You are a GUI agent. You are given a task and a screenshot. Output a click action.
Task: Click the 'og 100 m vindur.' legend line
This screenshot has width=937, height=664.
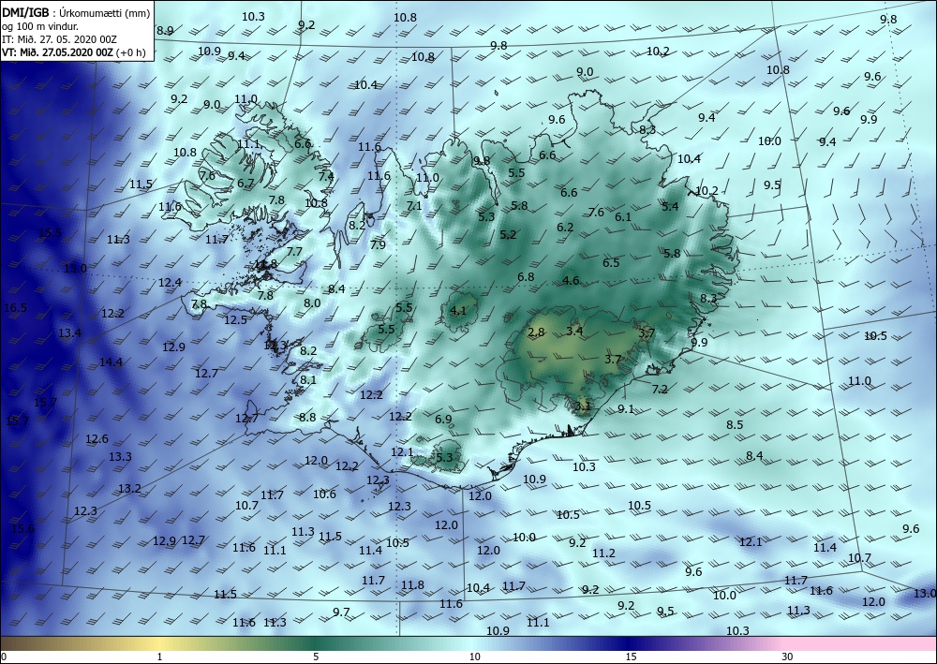[40, 26]
